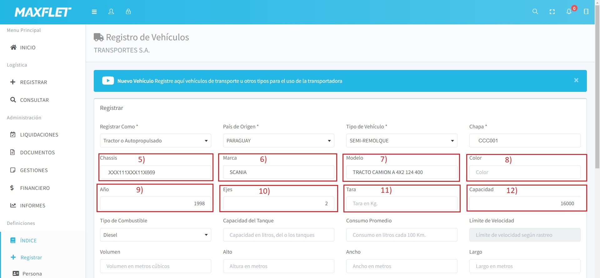
Task: Dismiss the Nuevo Vehículo info banner
Action: [x=576, y=80]
